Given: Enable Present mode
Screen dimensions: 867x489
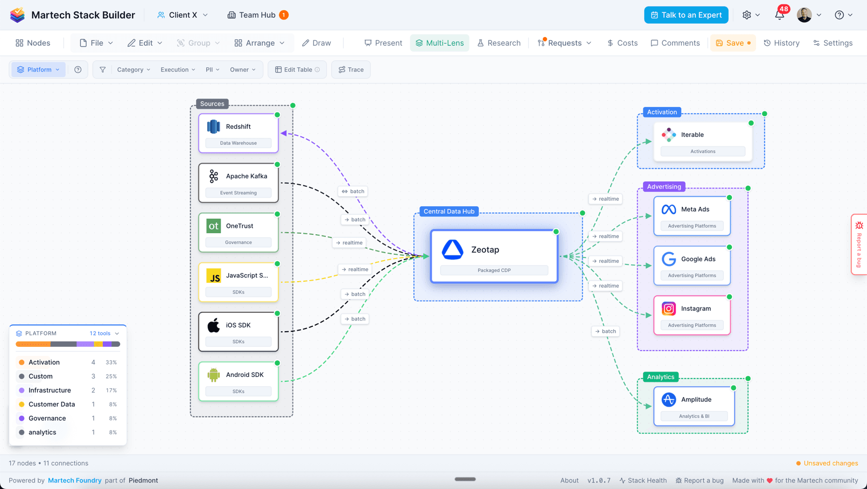Looking at the screenshot, I should pyautogui.click(x=383, y=43).
